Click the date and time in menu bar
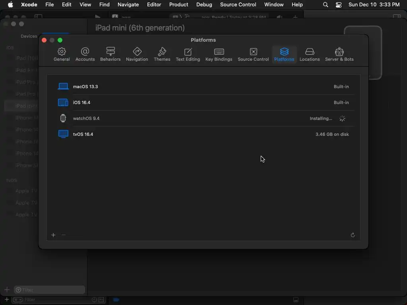 [374, 4]
